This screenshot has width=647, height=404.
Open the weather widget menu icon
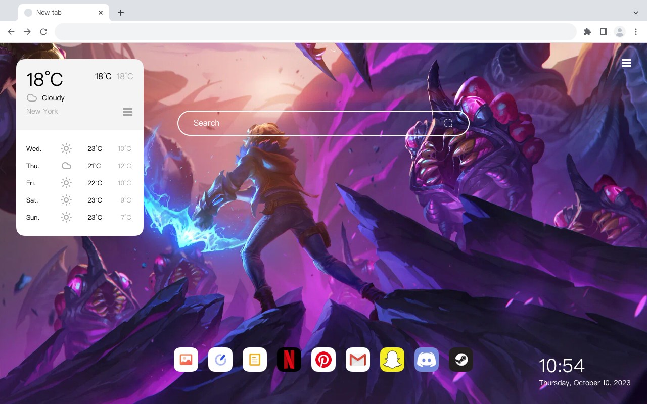(128, 112)
